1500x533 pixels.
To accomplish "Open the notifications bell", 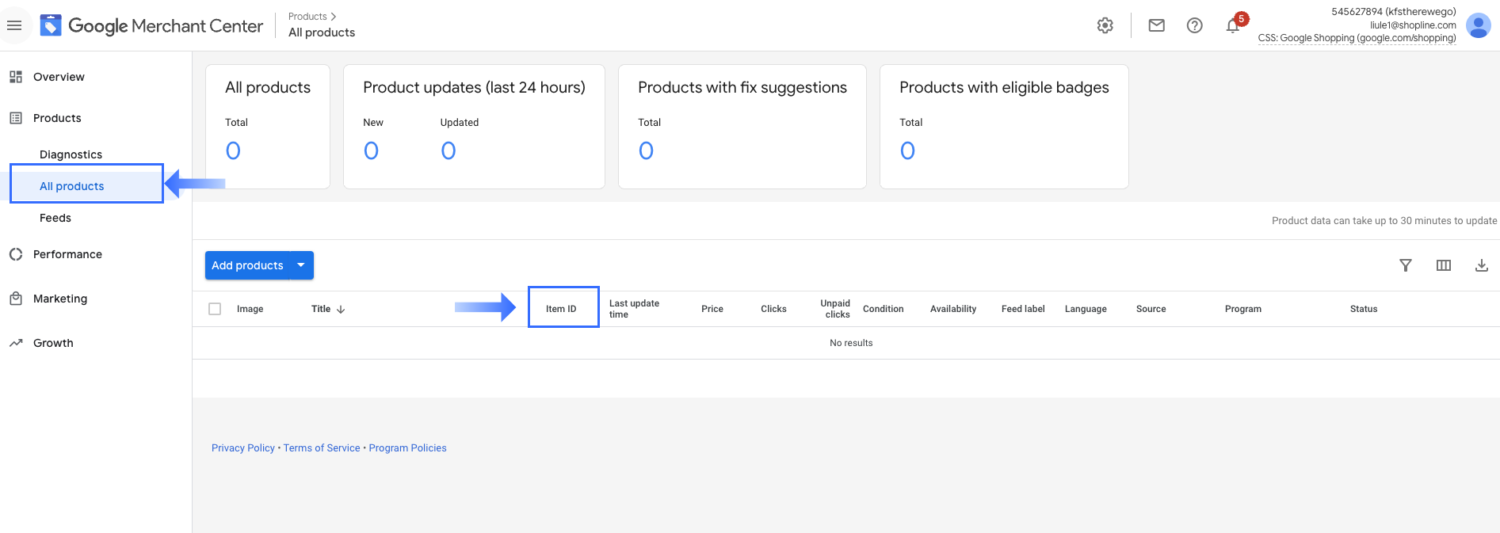I will pos(1233,26).
